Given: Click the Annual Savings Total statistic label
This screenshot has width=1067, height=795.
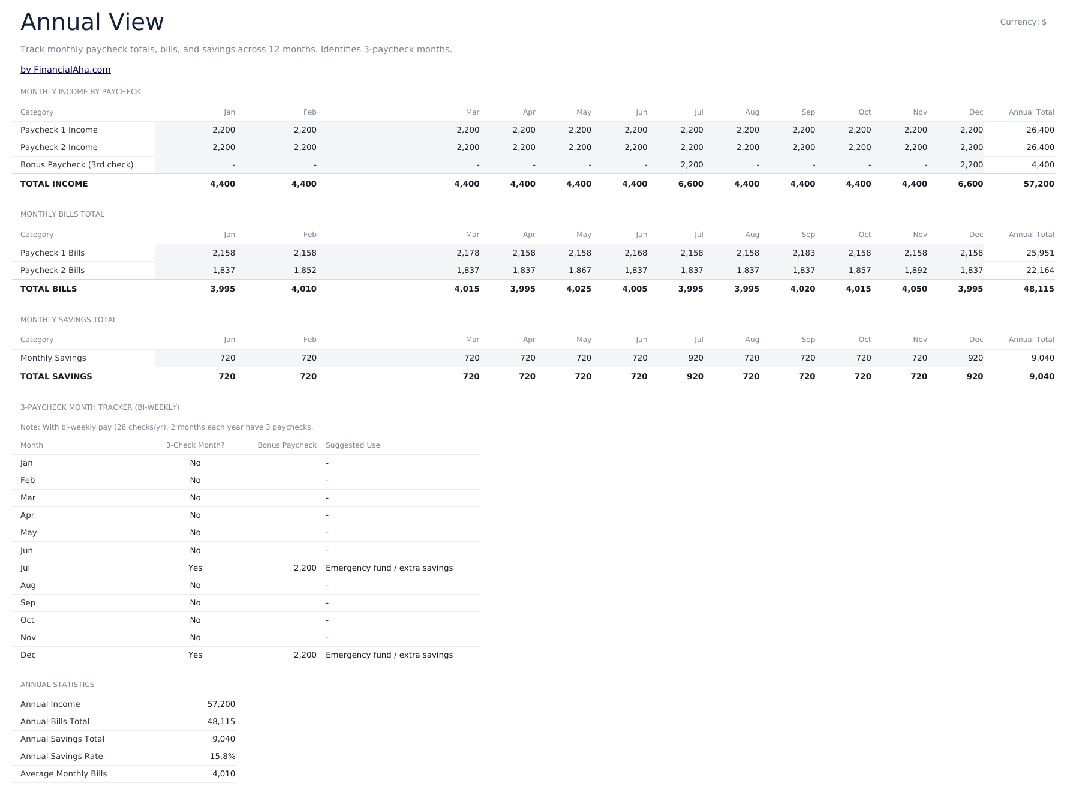Looking at the screenshot, I should 62,739.
